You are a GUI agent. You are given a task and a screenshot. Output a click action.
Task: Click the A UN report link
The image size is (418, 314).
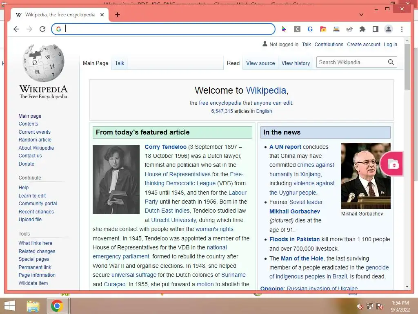coord(285,147)
